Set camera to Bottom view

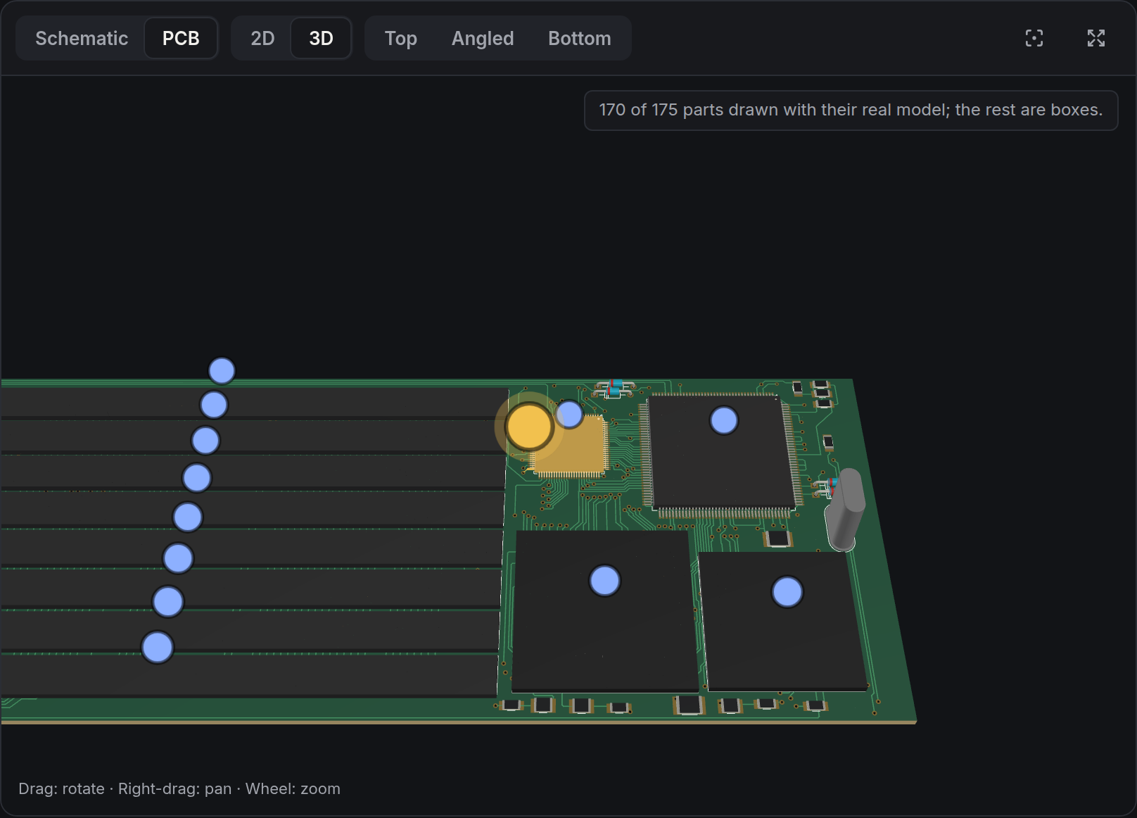[x=579, y=38]
